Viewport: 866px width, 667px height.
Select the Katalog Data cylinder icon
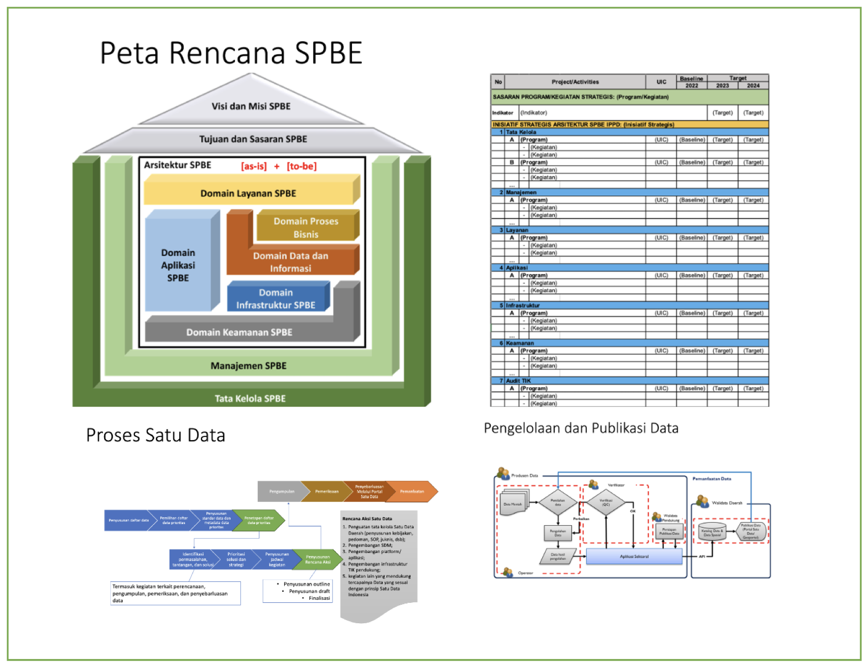pyautogui.click(x=712, y=533)
